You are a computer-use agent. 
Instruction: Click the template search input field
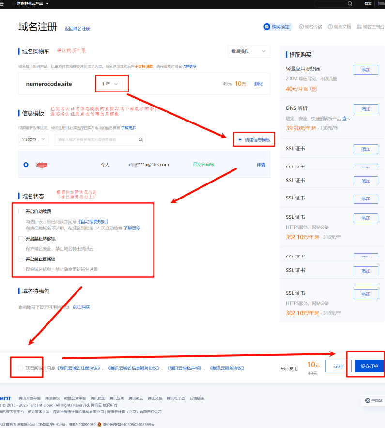[96, 140]
